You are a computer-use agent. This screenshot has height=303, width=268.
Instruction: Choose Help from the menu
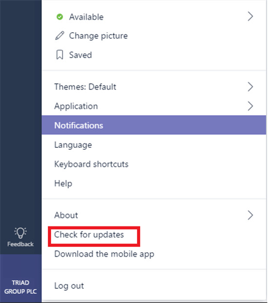[154, 183]
